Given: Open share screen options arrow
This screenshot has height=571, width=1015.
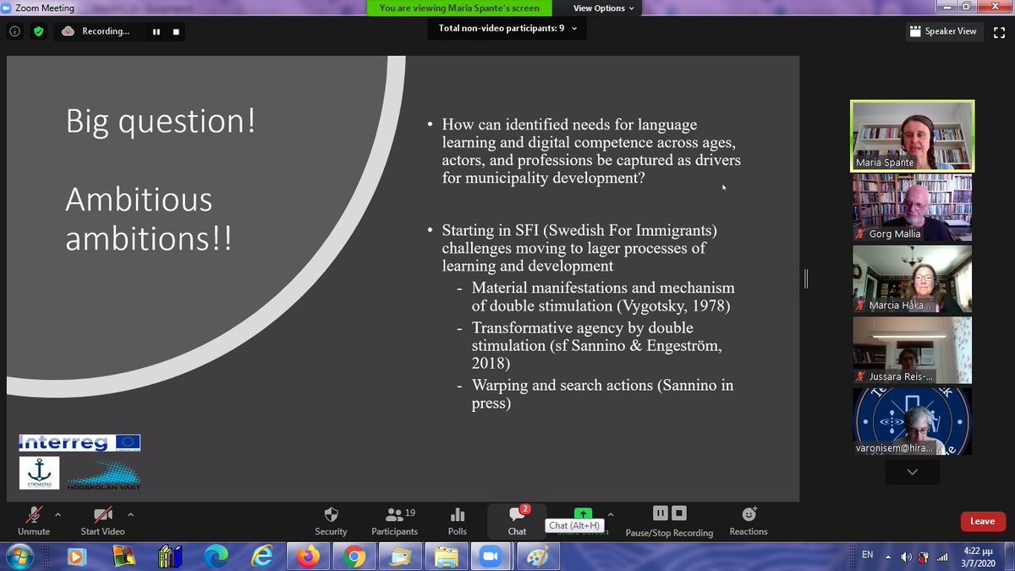Looking at the screenshot, I should pyautogui.click(x=611, y=513).
